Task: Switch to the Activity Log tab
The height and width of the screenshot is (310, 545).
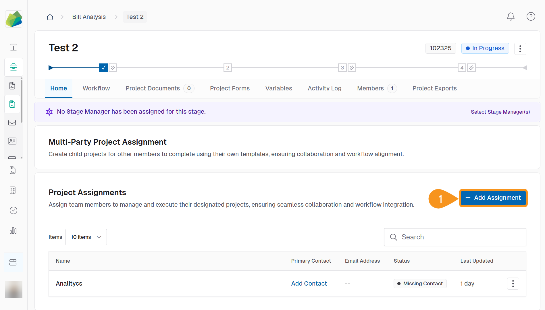Action: pos(324,88)
